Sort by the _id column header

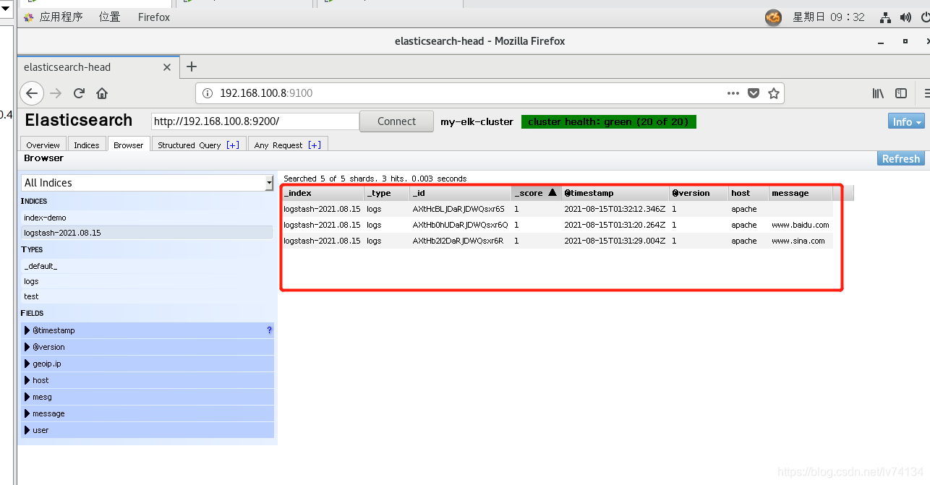click(x=461, y=193)
